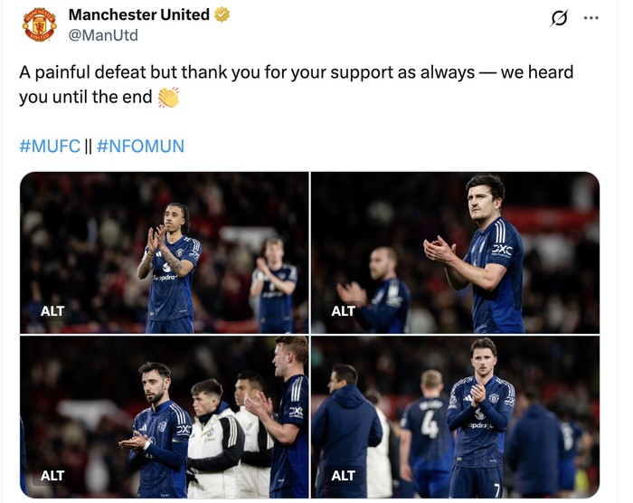Reveal ALT text on bottom-right photo
Image resolution: width=633 pixels, height=503 pixels.
click(x=344, y=476)
